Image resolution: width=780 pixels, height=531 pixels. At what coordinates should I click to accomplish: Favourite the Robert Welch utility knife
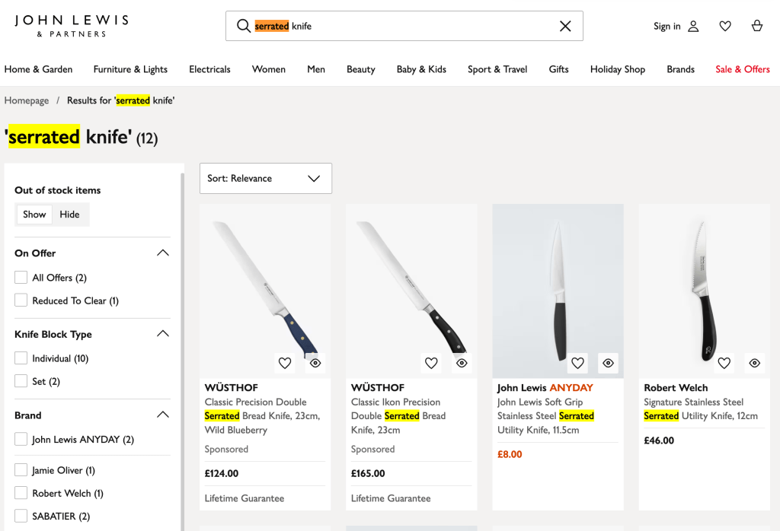(724, 364)
